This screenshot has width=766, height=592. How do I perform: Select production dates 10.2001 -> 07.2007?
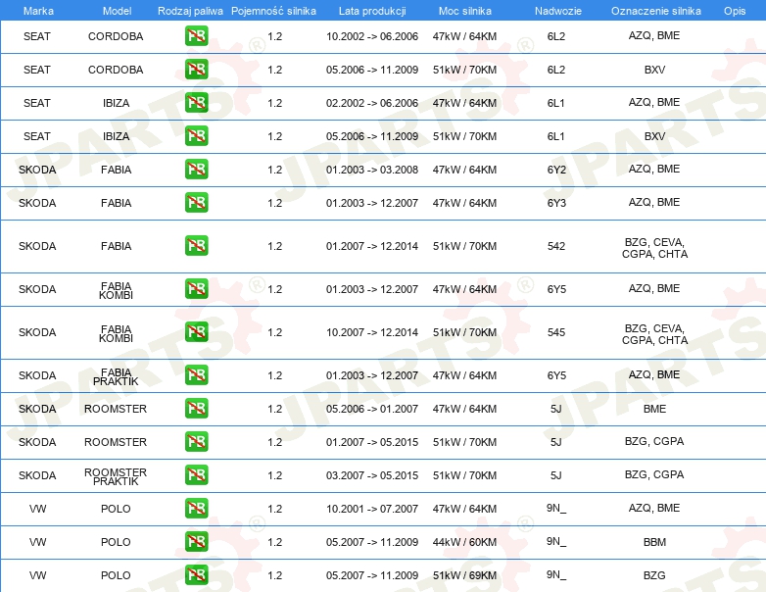(x=372, y=509)
